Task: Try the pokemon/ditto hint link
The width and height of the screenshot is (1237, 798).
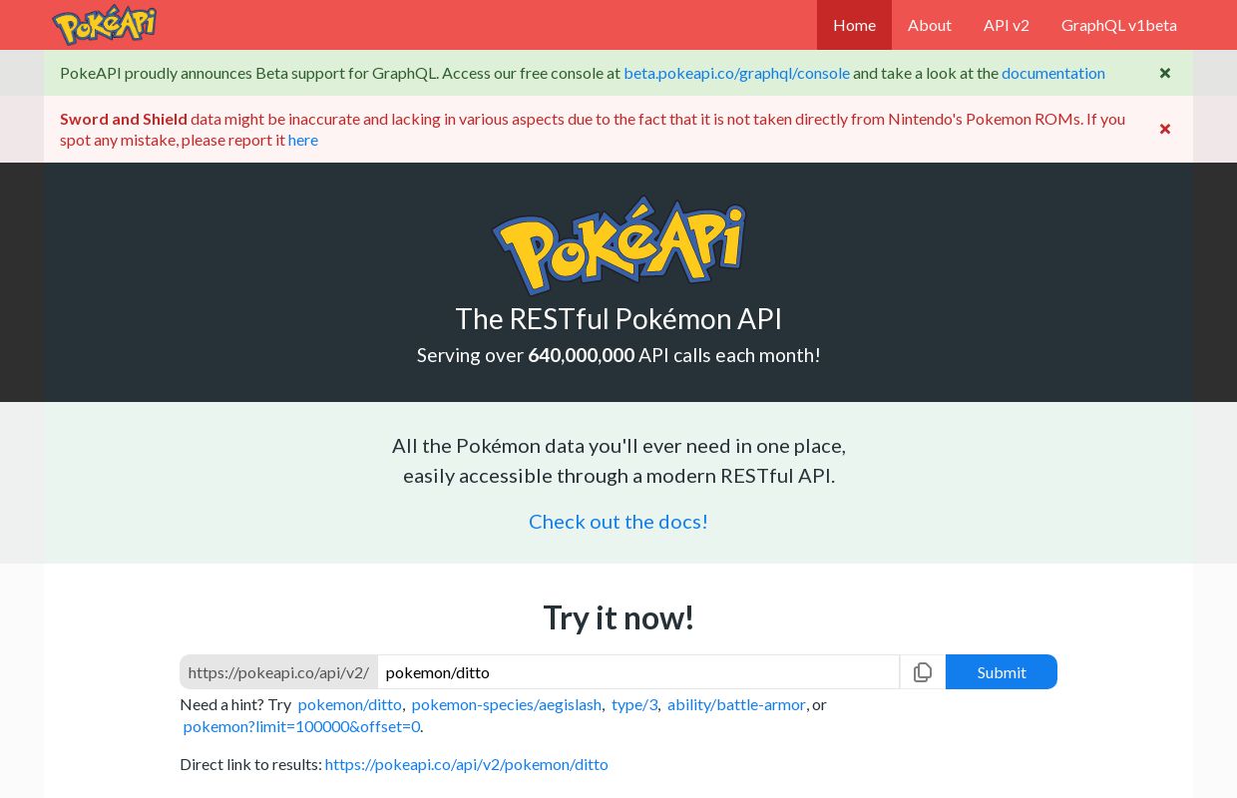Action: click(350, 704)
